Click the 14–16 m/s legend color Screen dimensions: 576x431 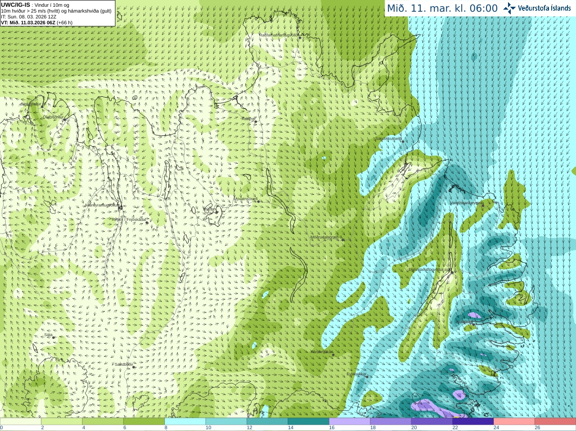coord(308,422)
